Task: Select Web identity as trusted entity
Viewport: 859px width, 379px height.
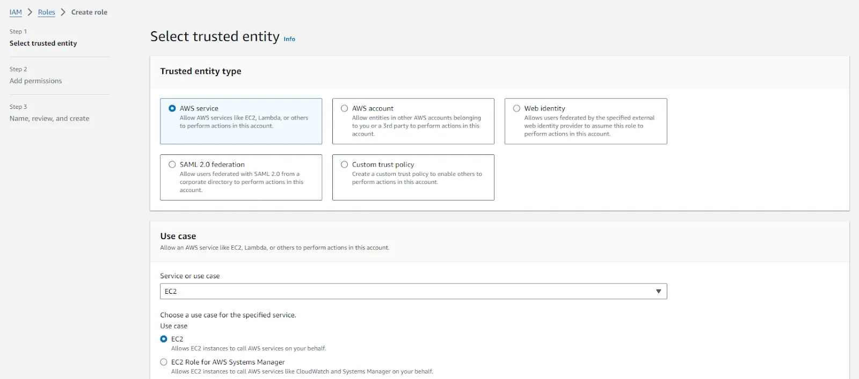Action: click(x=516, y=108)
